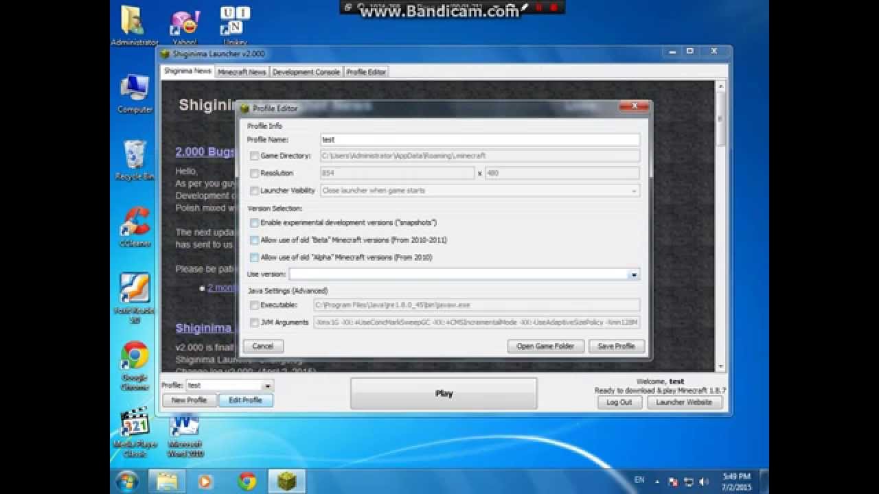Image resolution: width=879 pixels, height=494 pixels.
Task: Click the Save Profile button
Action: 616,346
